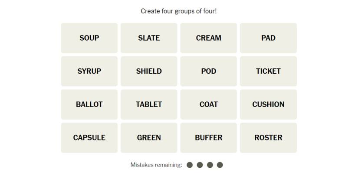Choose the POD tile

click(x=209, y=71)
